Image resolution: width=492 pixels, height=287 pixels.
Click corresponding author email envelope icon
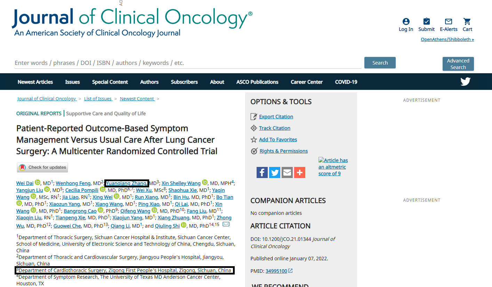click(226, 225)
